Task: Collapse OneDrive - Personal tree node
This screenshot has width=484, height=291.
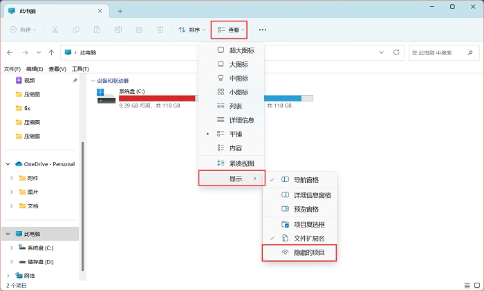Action: 8,164
